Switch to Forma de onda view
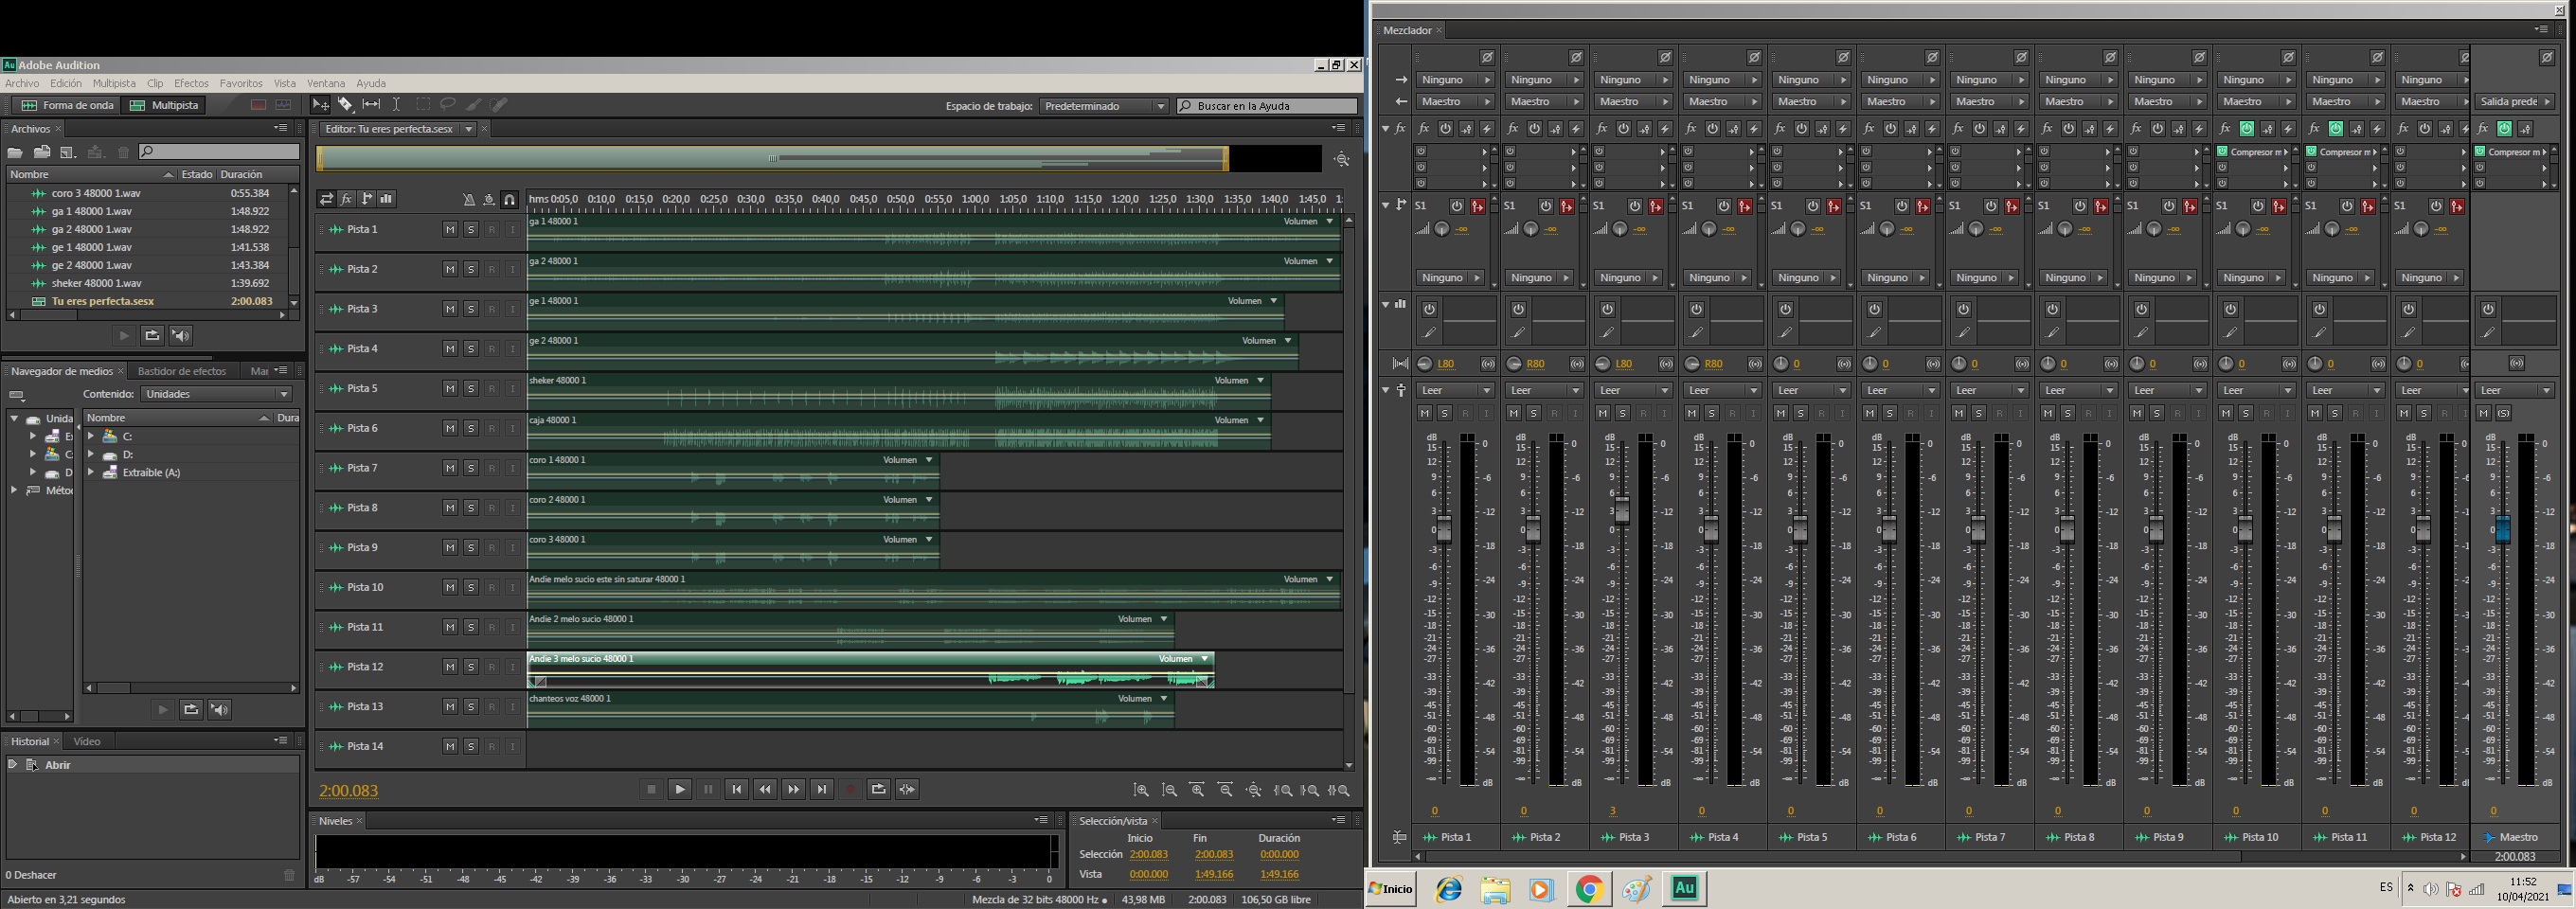 pos(67,105)
